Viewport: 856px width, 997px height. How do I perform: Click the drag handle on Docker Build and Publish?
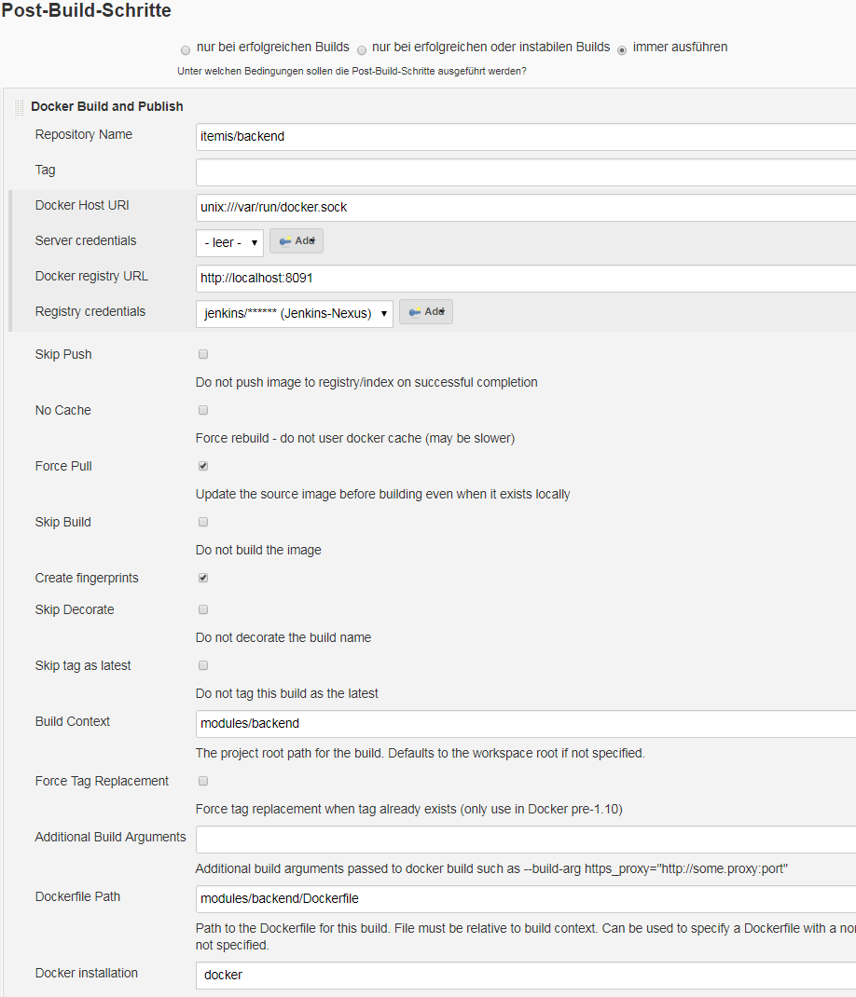coord(18,106)
